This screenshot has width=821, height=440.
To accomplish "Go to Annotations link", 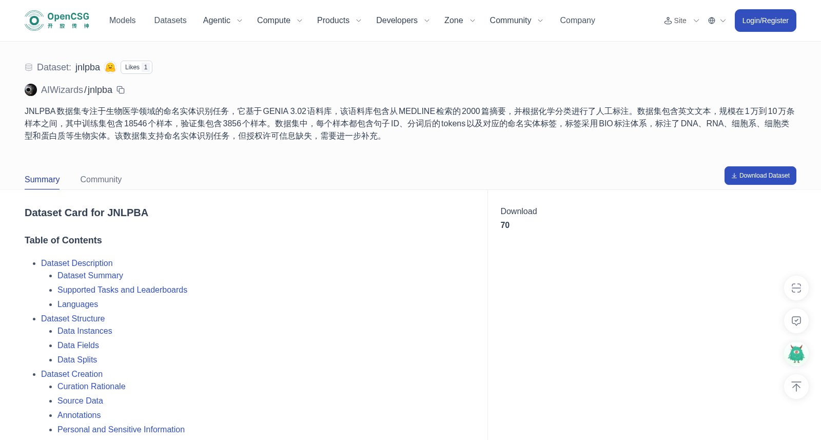I will 79,415.
